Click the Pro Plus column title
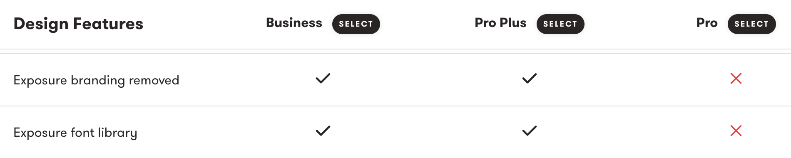This screenshot has height=158, width=791. coord(500,23)
